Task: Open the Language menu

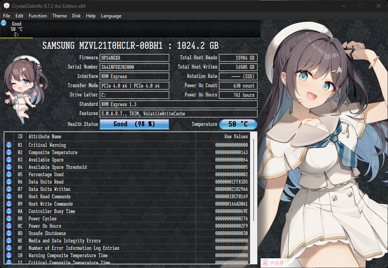Action: [x=111, y=16]
